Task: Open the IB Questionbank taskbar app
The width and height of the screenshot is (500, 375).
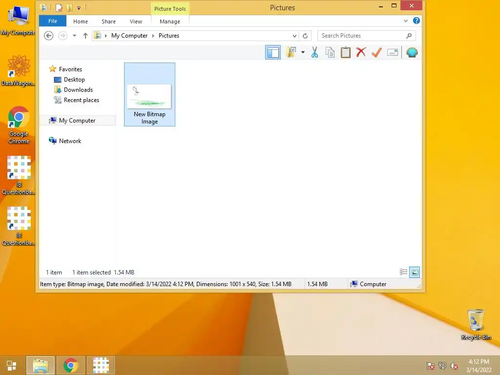Action: pos(101,365)
